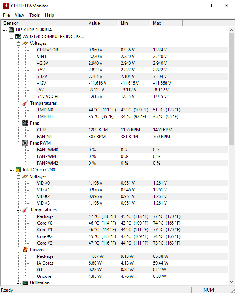This screenshot has height=293, width=235.
Task: Collapse the Intel Core i7 2600 node
Action: click(11, 170)
